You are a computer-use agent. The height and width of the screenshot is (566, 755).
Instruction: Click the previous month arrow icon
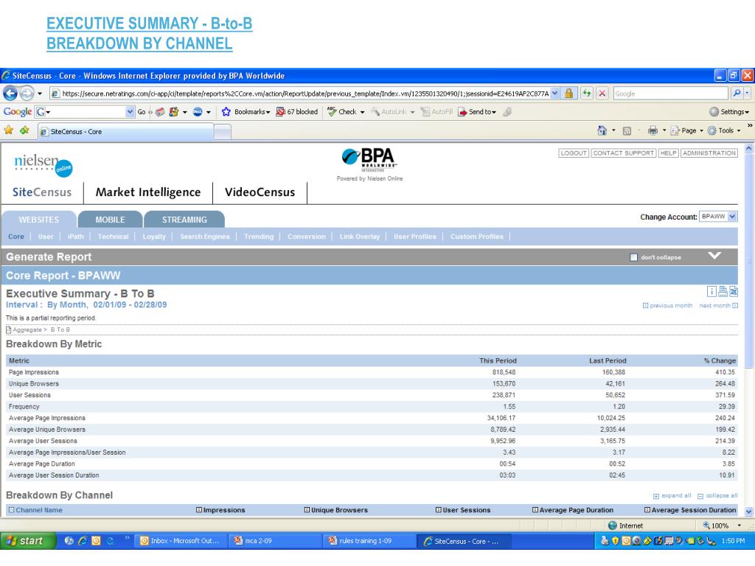click(646, 306)
